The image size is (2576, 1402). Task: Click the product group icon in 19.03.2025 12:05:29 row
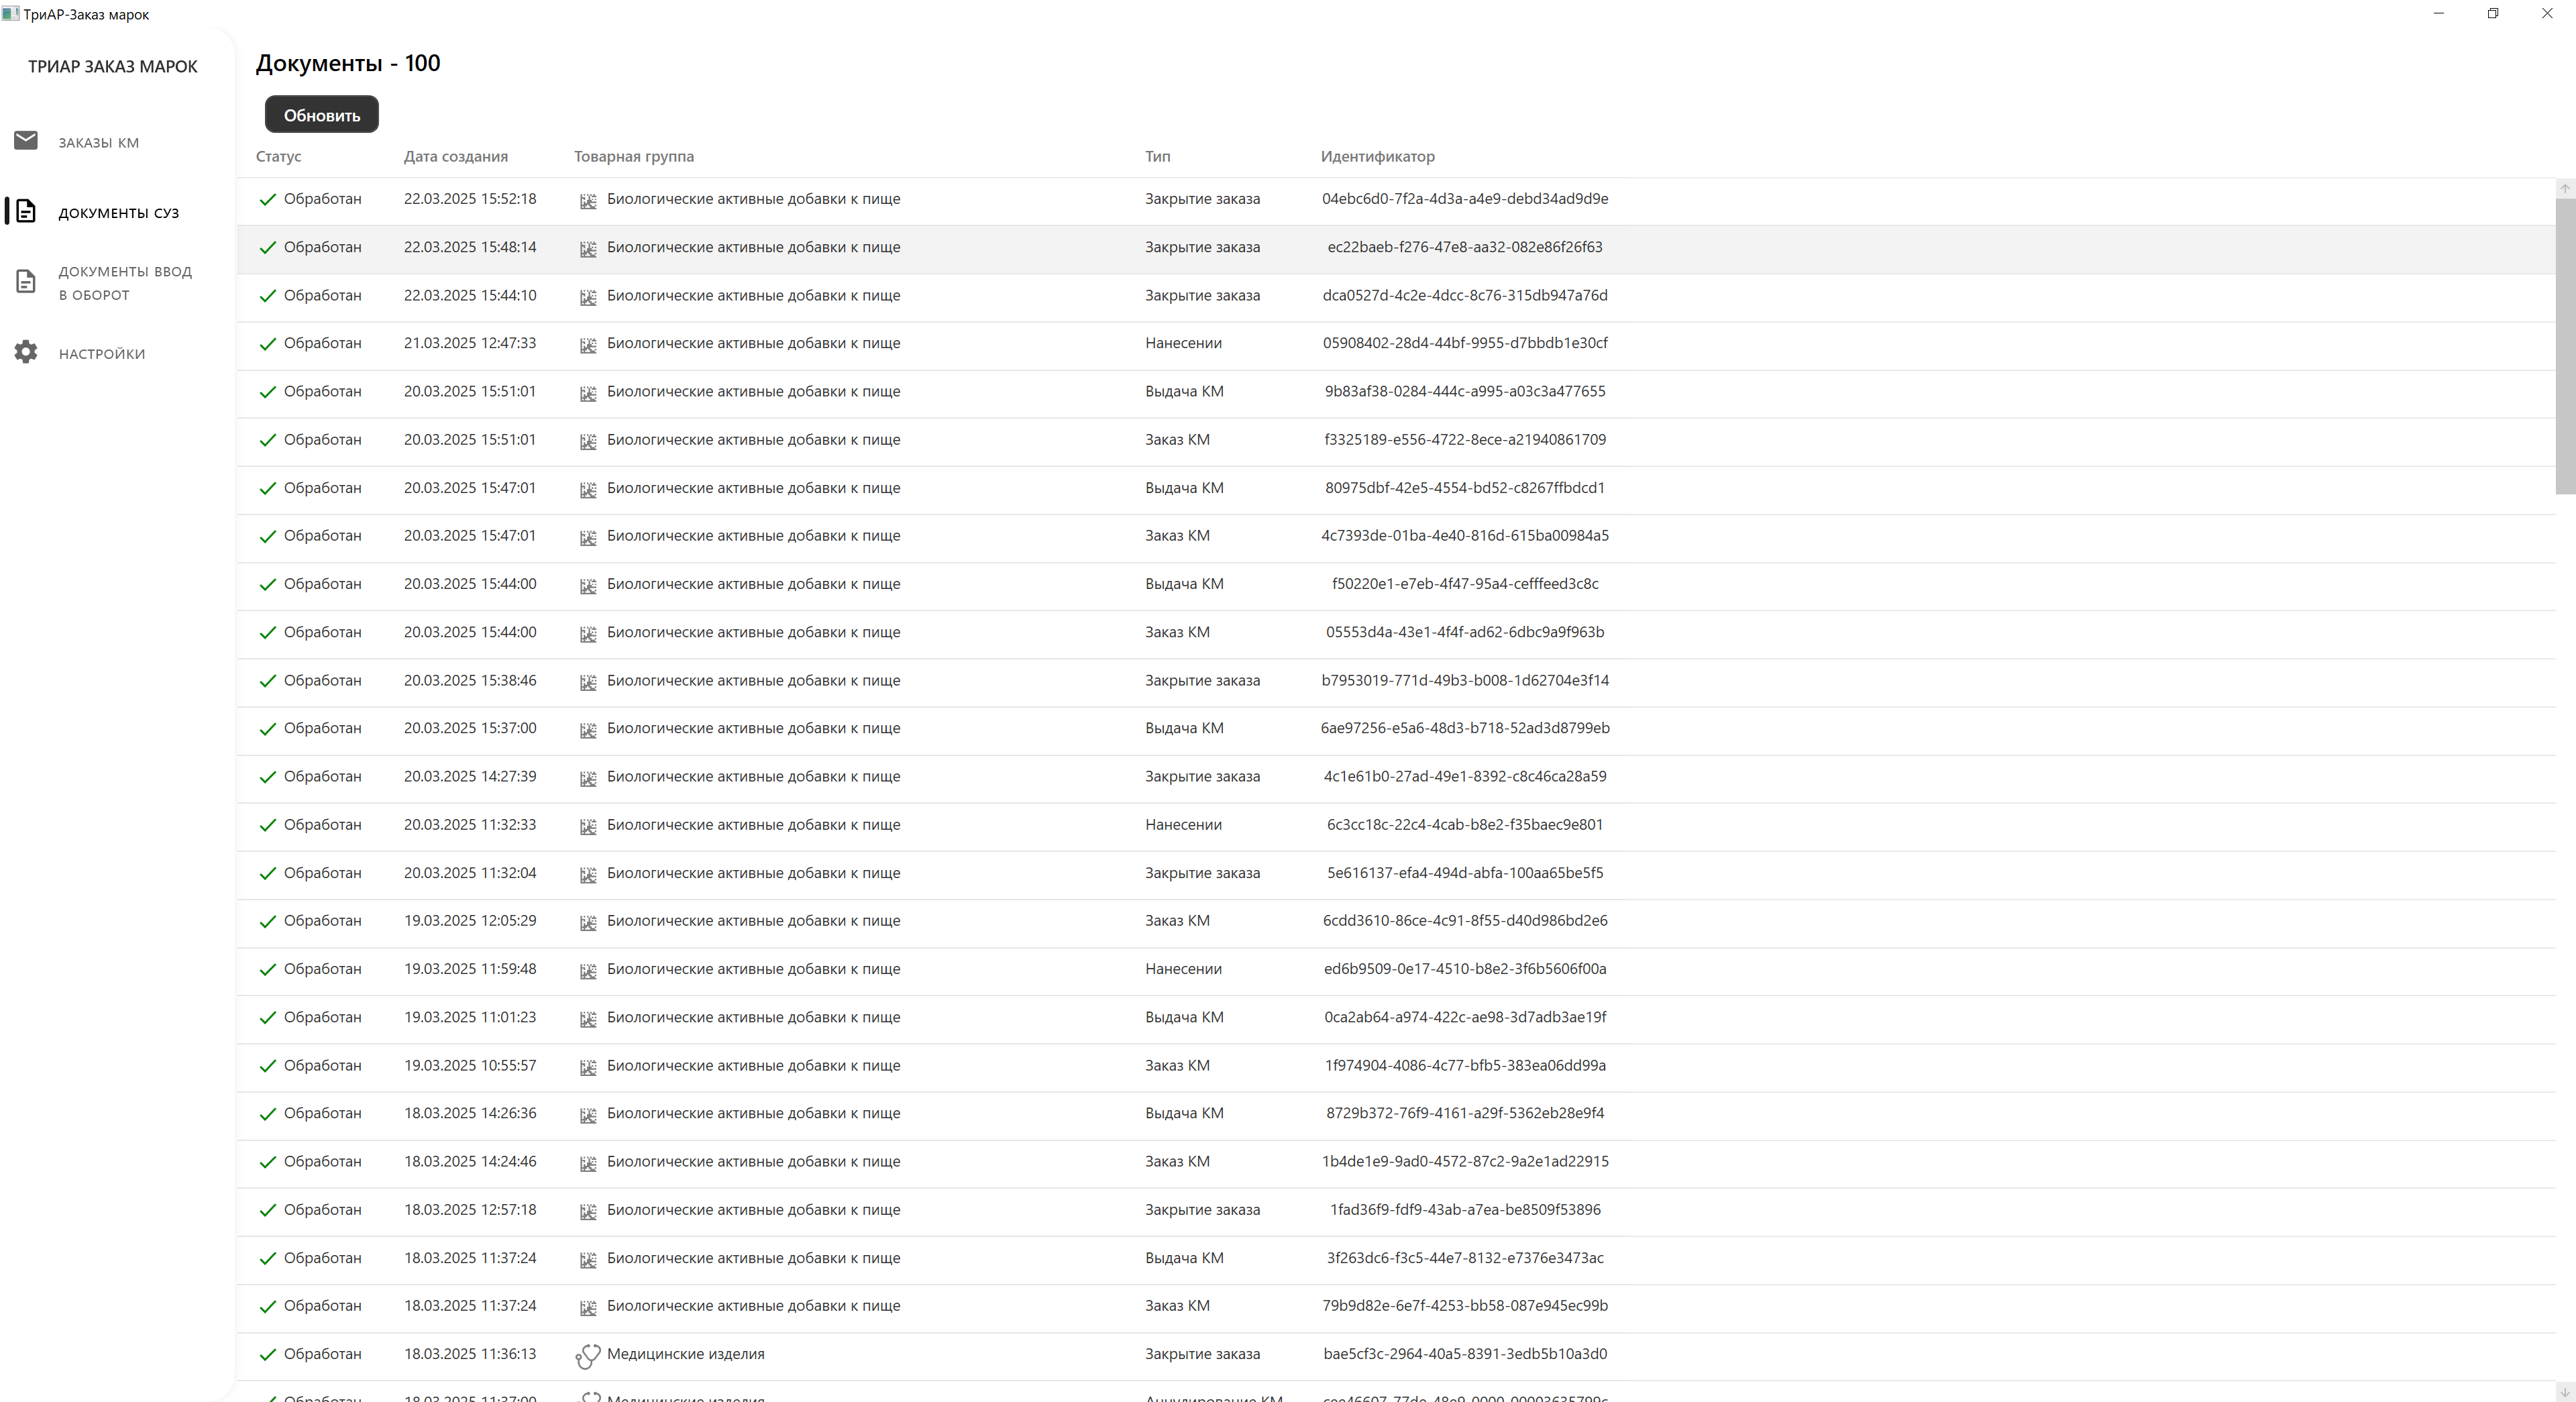tap(588, 922)
